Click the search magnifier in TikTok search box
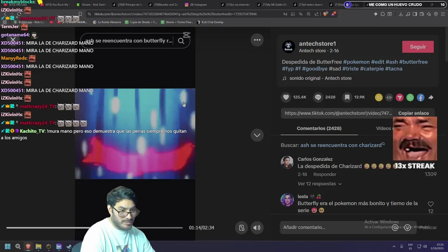The height and width of the screenshot is (252, 448). pos(181,41)
